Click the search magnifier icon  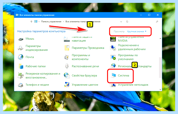point(157,21)
